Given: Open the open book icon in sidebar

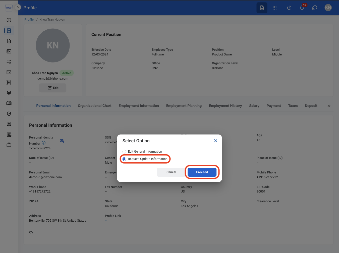Looking at the screenshot, I should pos(9,103).
